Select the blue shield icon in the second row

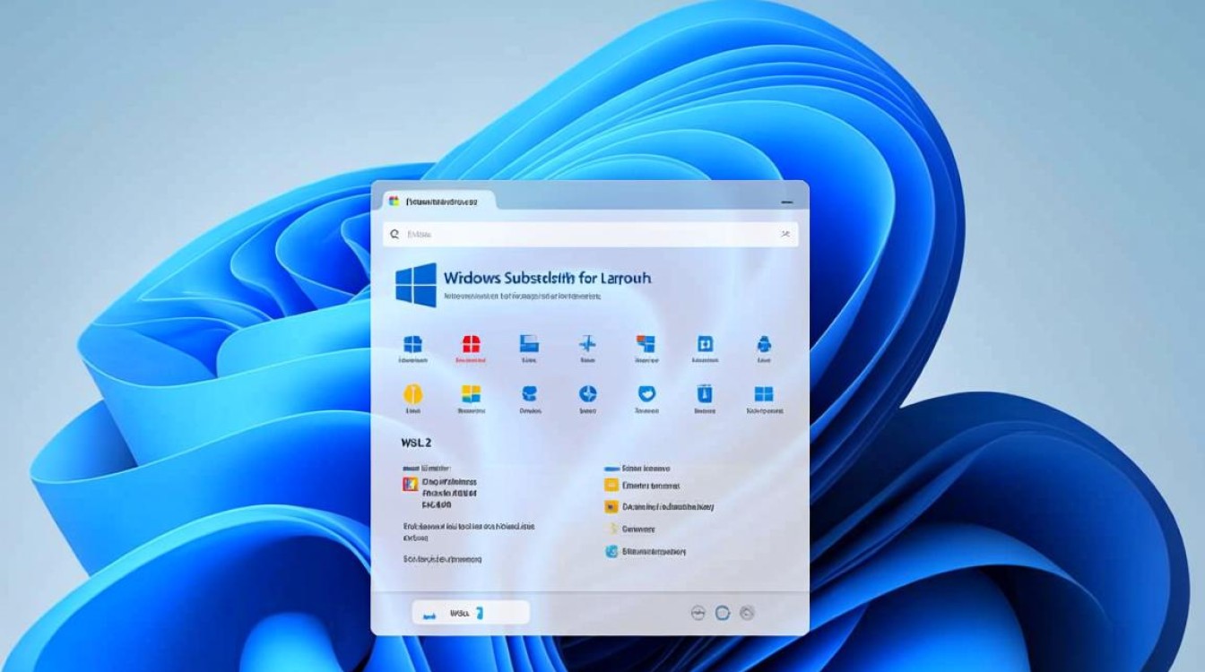point(646,393)
